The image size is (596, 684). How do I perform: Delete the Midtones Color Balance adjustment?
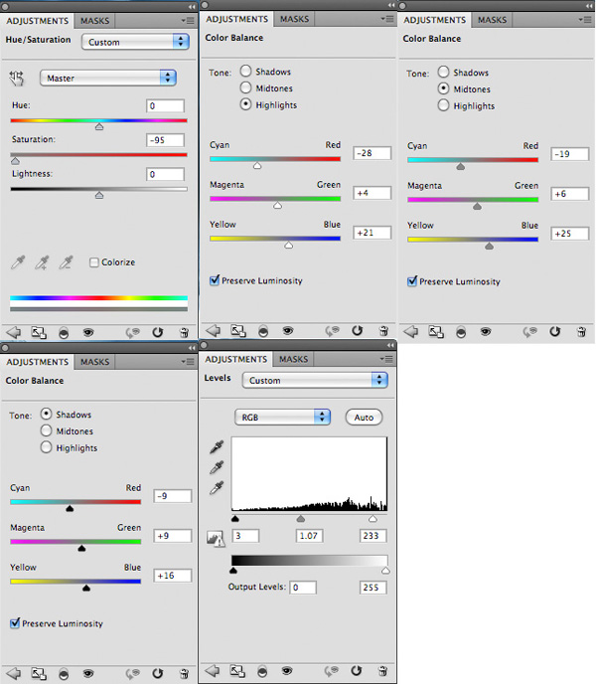[581, 331]
